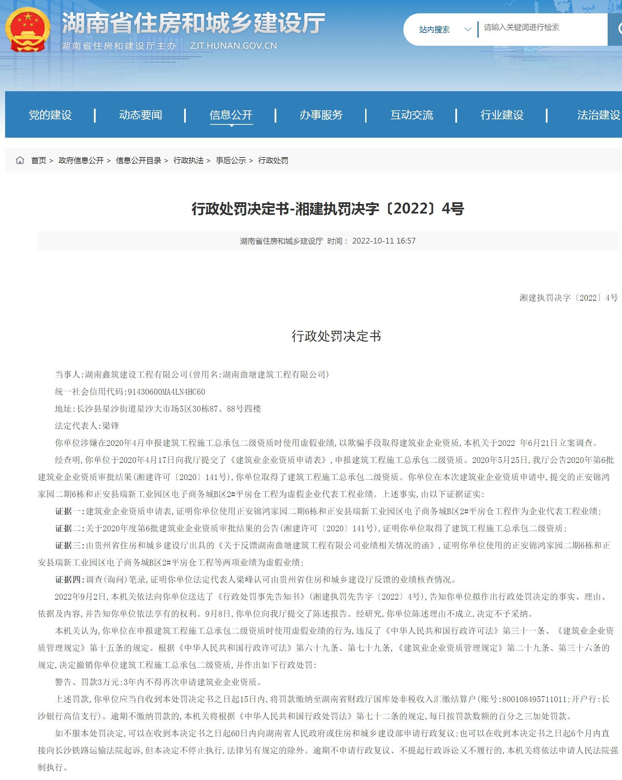Click the page heading 行政处罚决定书-湘建执罚决字〔2022〕4号
Image resolution: width=622 pixels, height=780 pixels.
pos(328,209)
